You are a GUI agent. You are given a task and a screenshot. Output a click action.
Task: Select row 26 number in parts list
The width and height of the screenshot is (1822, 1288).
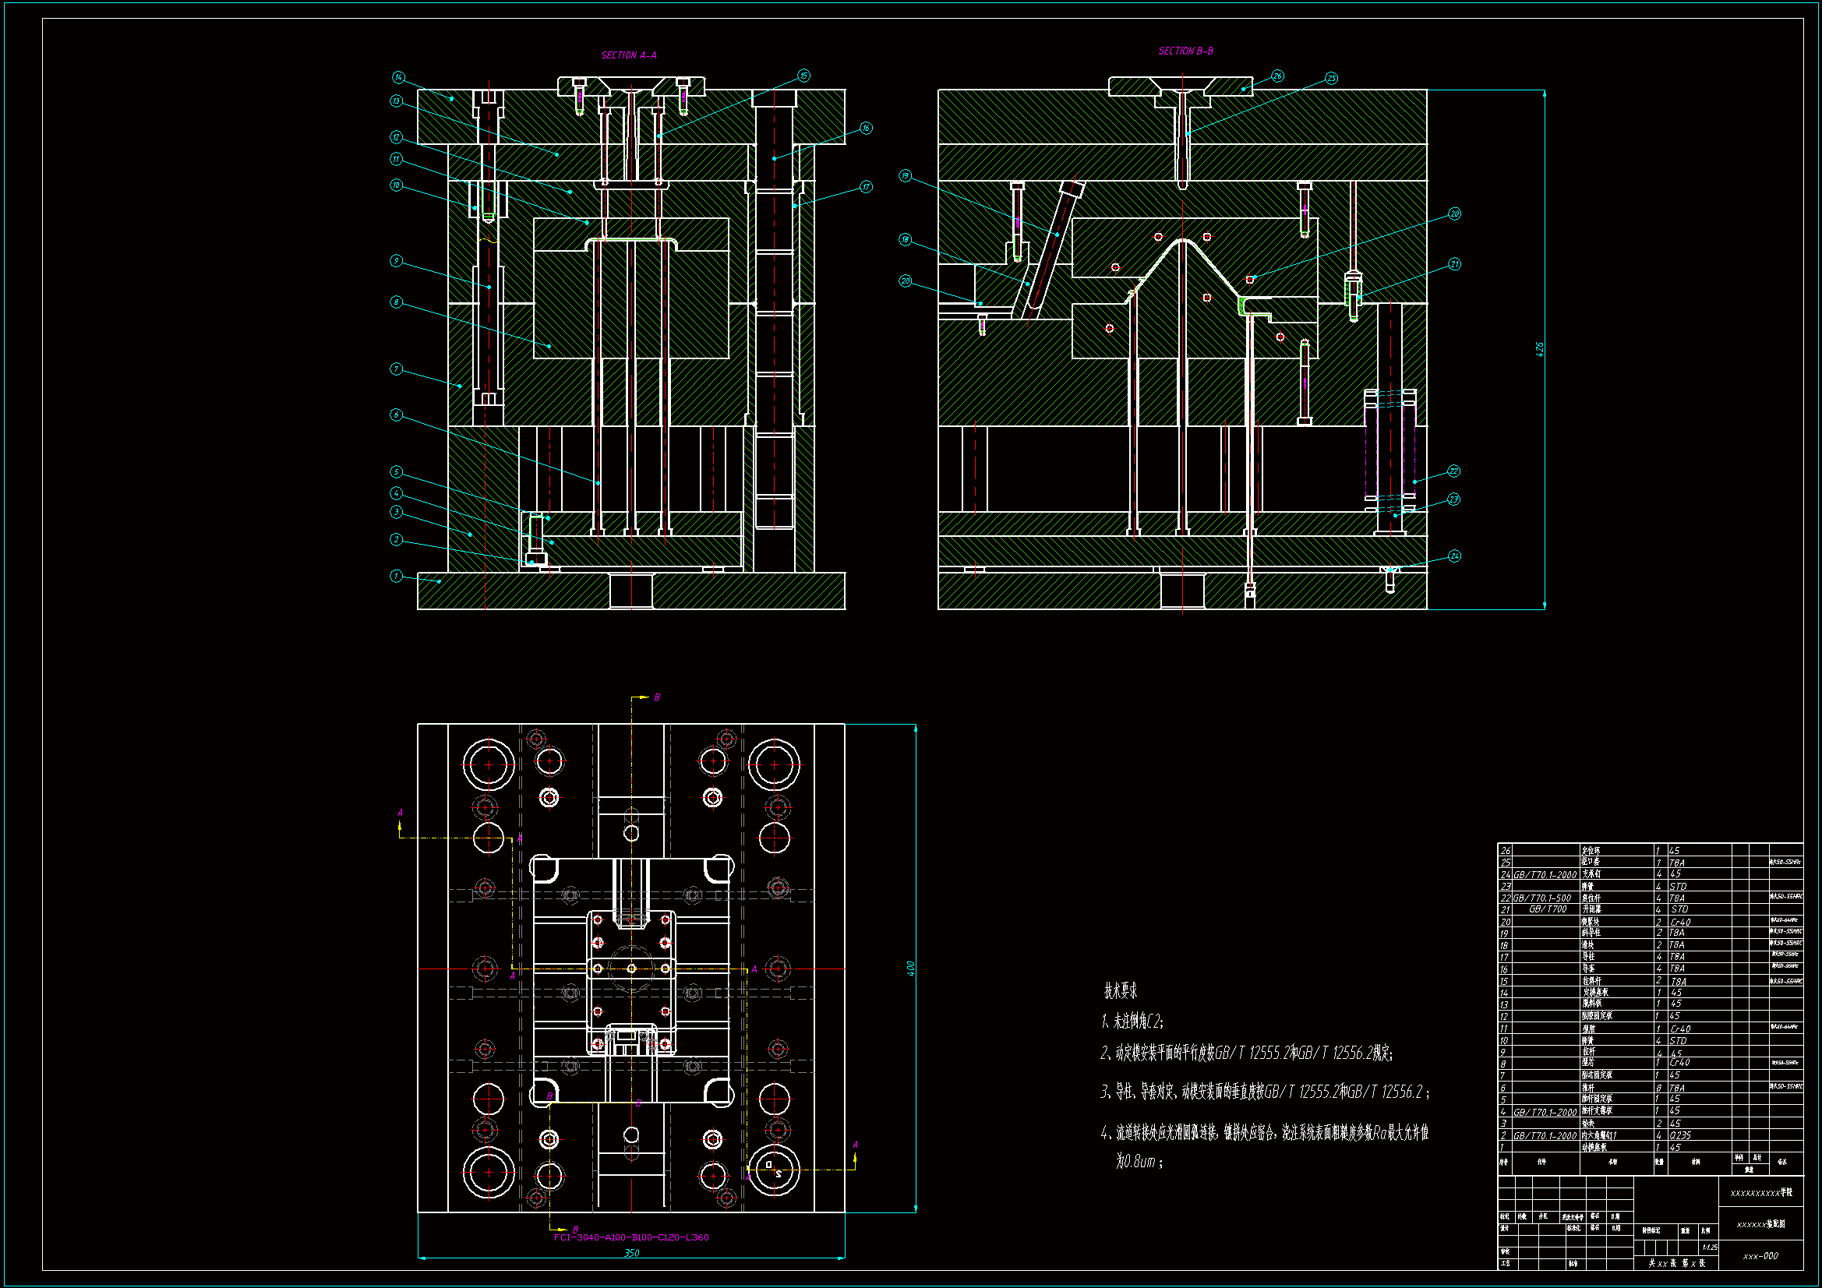tap(1505, 850)
